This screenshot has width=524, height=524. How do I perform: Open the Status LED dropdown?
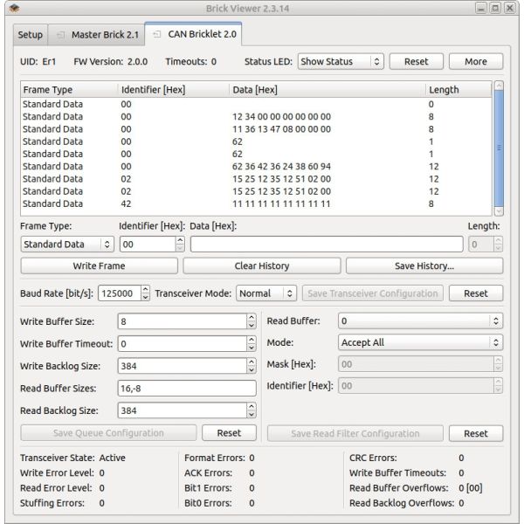pyautogui.click(x=341, y=61)
